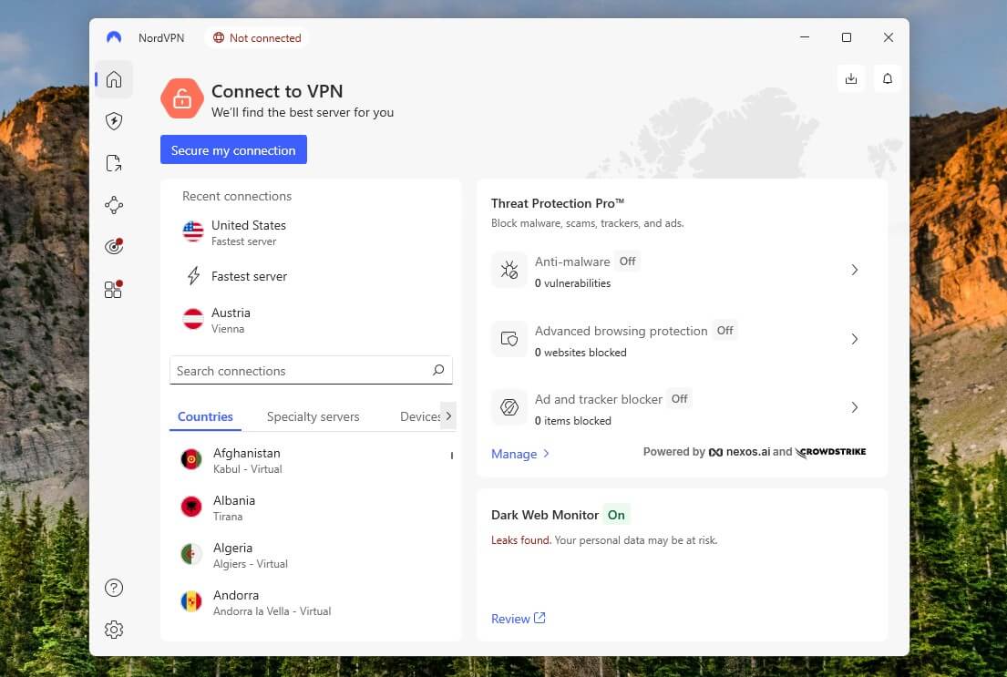Select the file sharing sidebar icon
1007x677 pixels.
(x=113, y=162)
